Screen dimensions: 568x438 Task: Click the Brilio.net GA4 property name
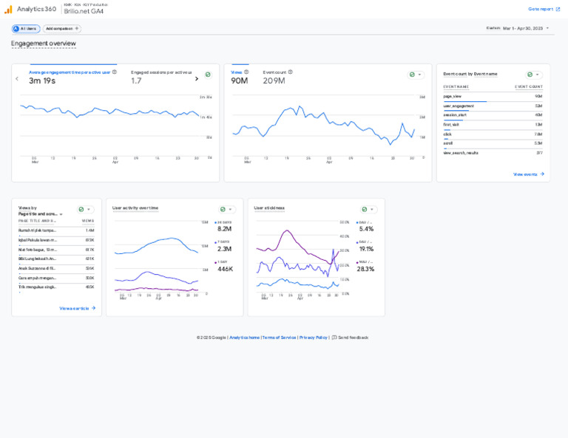tap(84, 11)
